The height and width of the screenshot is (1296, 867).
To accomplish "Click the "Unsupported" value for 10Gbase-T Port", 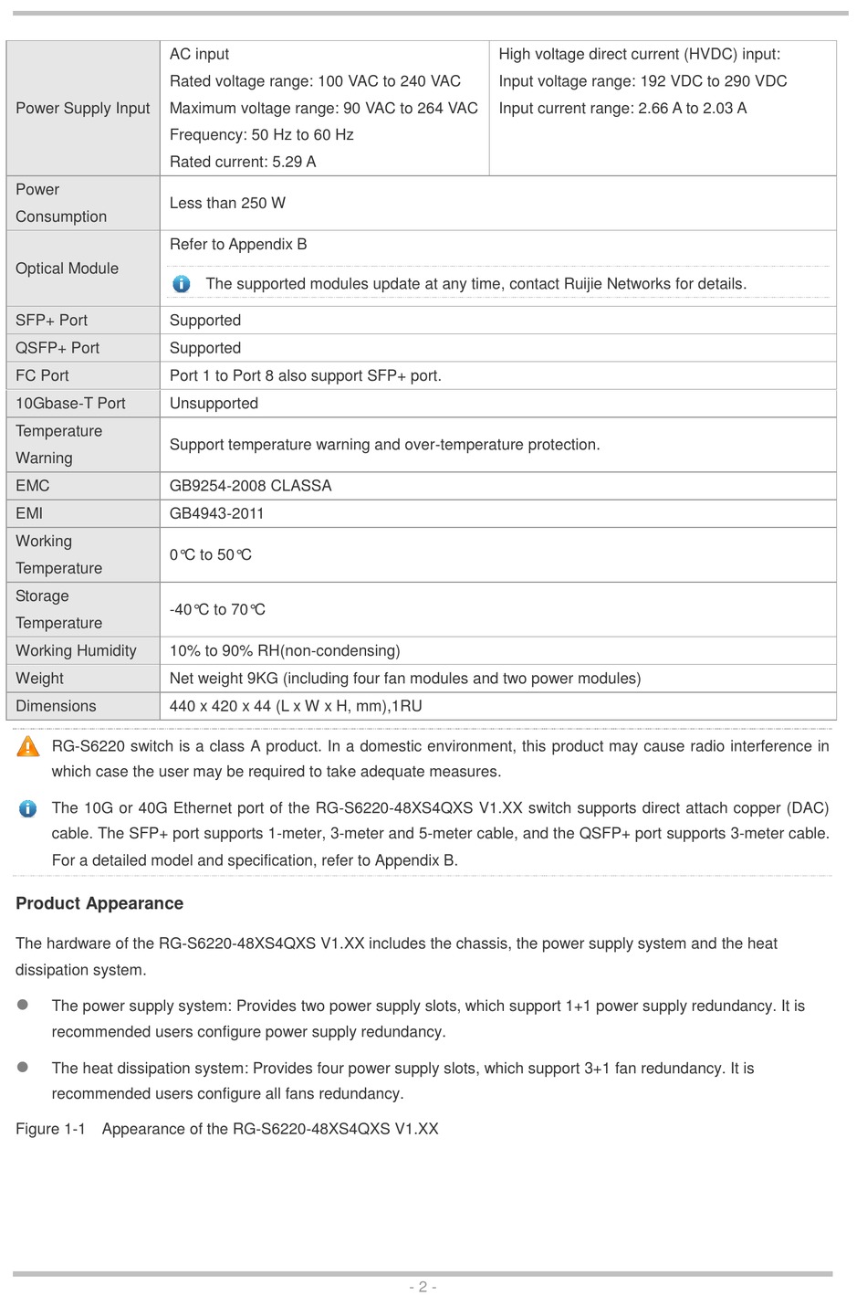I will point(214,404).
